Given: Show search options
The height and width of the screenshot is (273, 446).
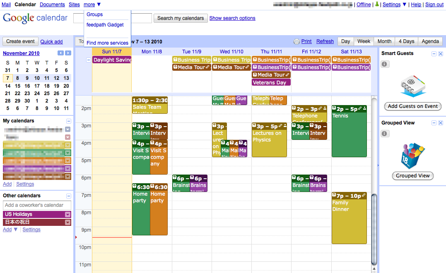Looking at the screenshot, I should point(232,18).
